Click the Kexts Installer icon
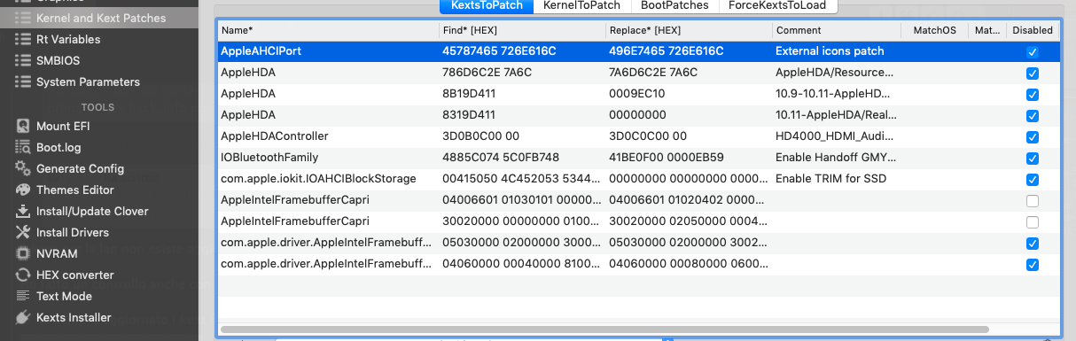Image resolution: width=1076 pixels, height=341 pixels. 22,317
